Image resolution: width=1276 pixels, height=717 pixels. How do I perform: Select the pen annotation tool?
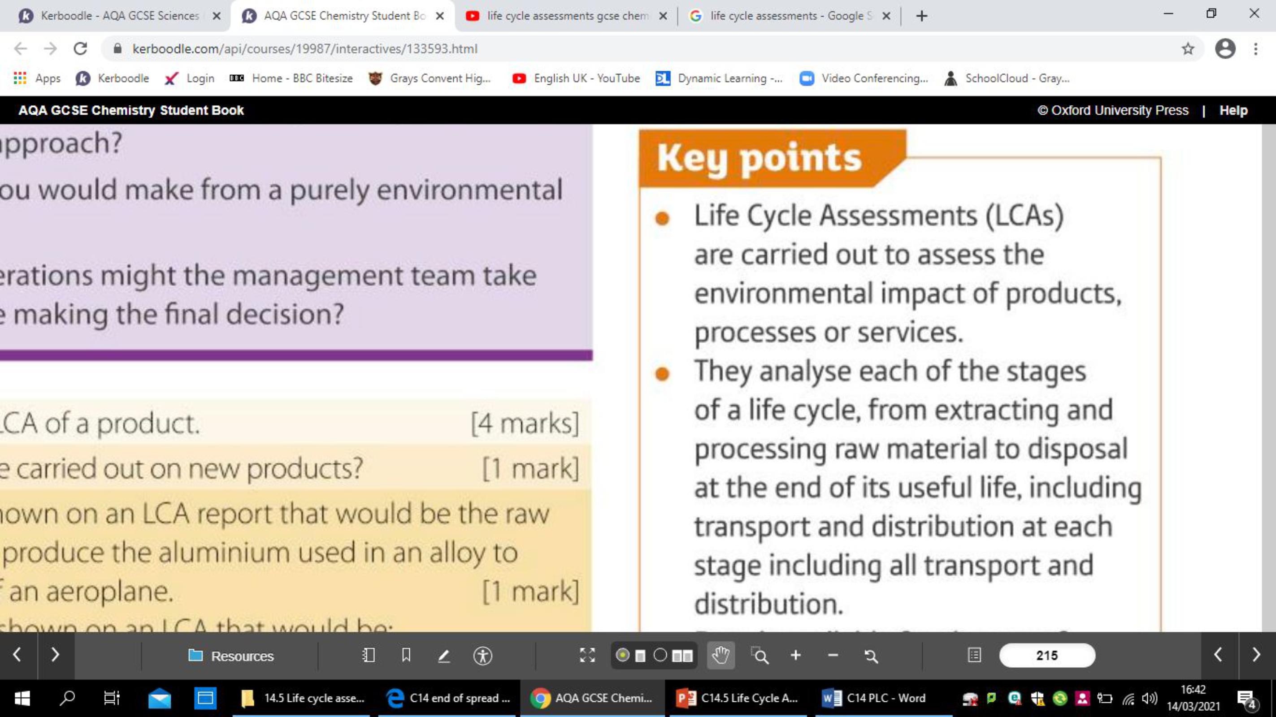pos(444,656)
